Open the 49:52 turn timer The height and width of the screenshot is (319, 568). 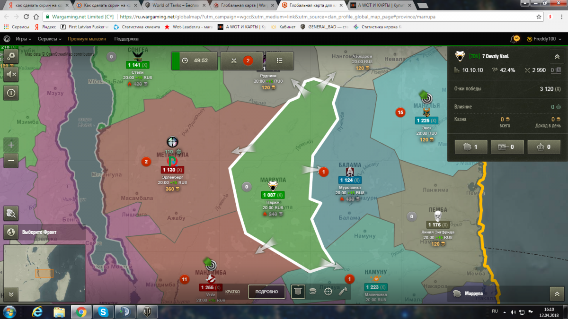[x=195, y=60]
